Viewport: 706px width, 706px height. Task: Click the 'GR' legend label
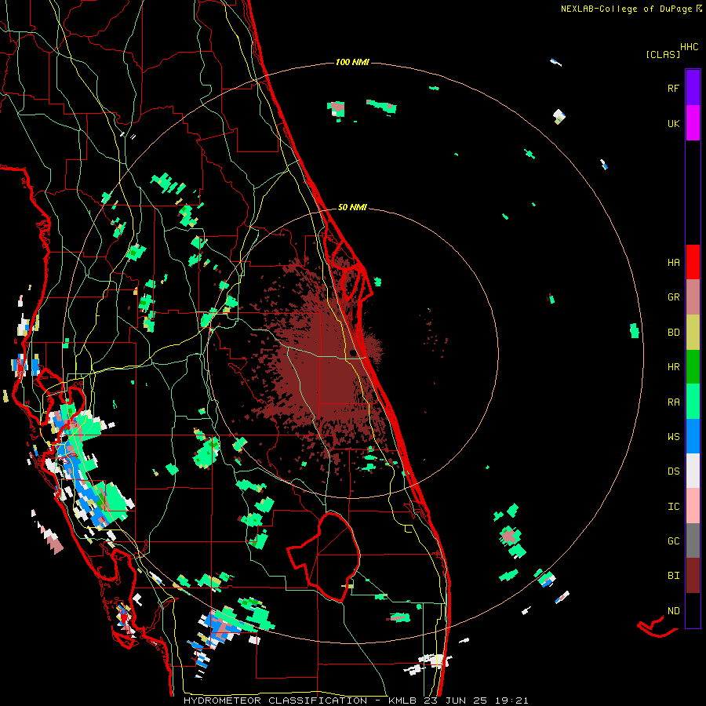pyautogui.click(x=673, y=297)
